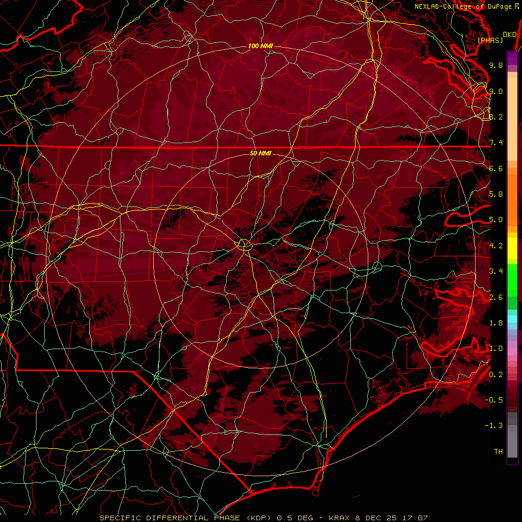The height and width of the screenshot is (522, 522).
Task: Click the 1.8 scale value
Action: [496, 323]
